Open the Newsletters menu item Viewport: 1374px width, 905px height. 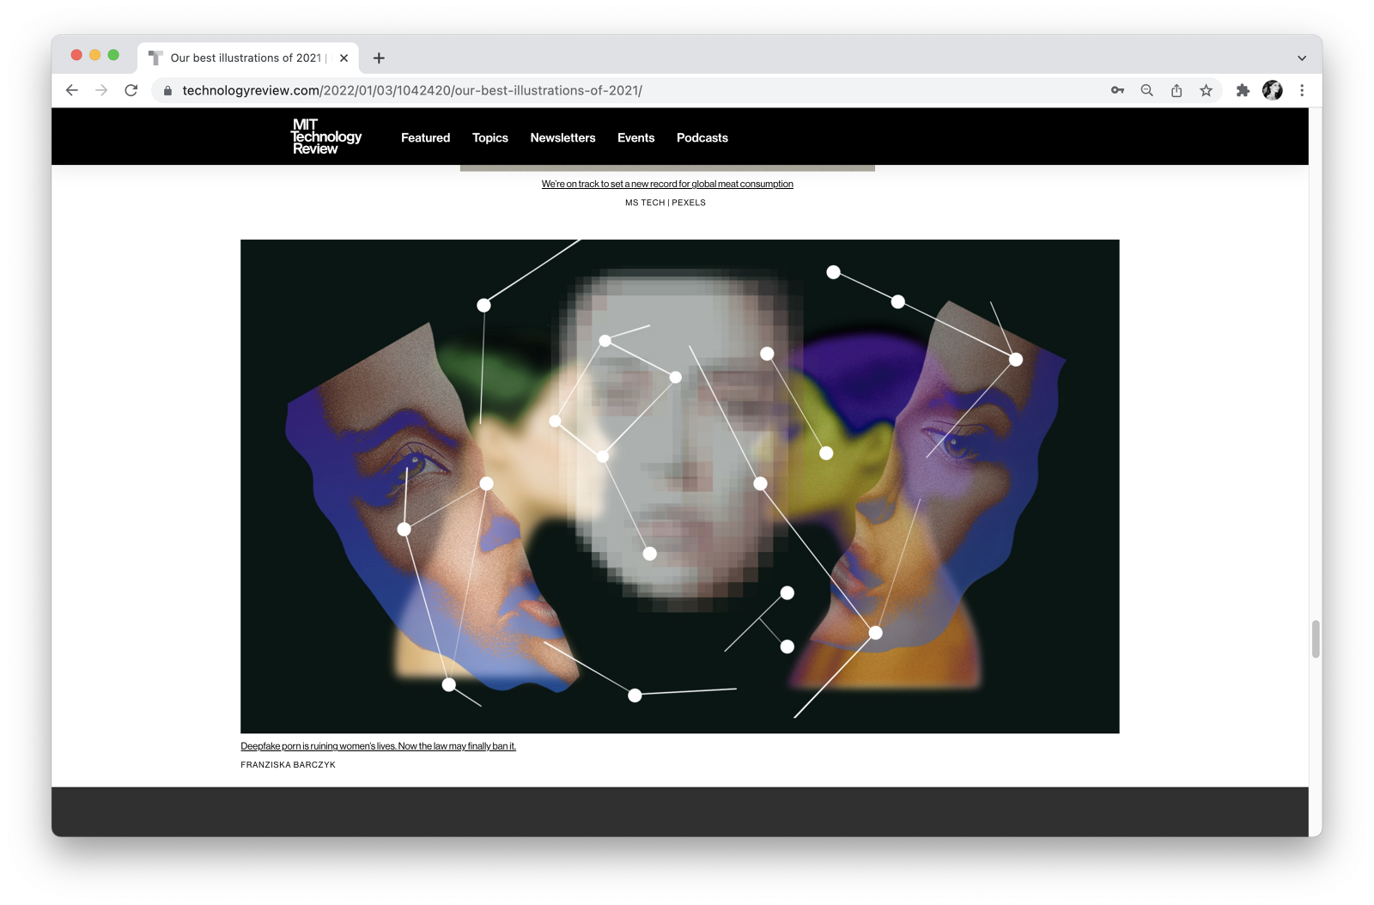tap(562, 137)
